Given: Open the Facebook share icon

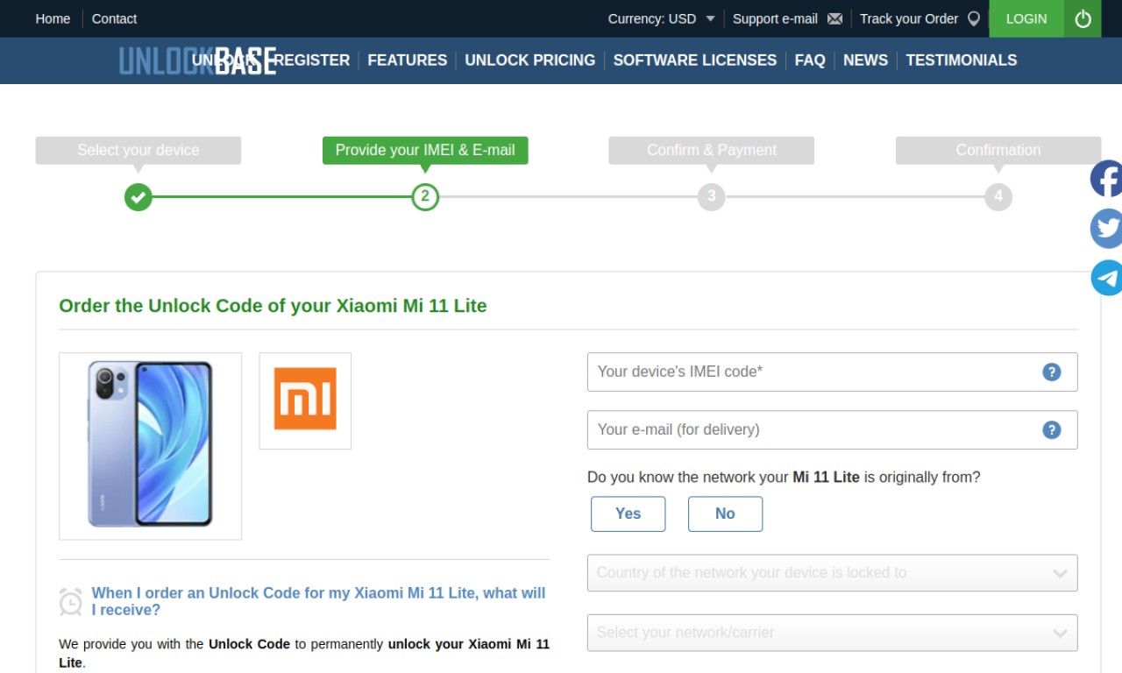Looking at the screenshot, I should coord(1106,180).
